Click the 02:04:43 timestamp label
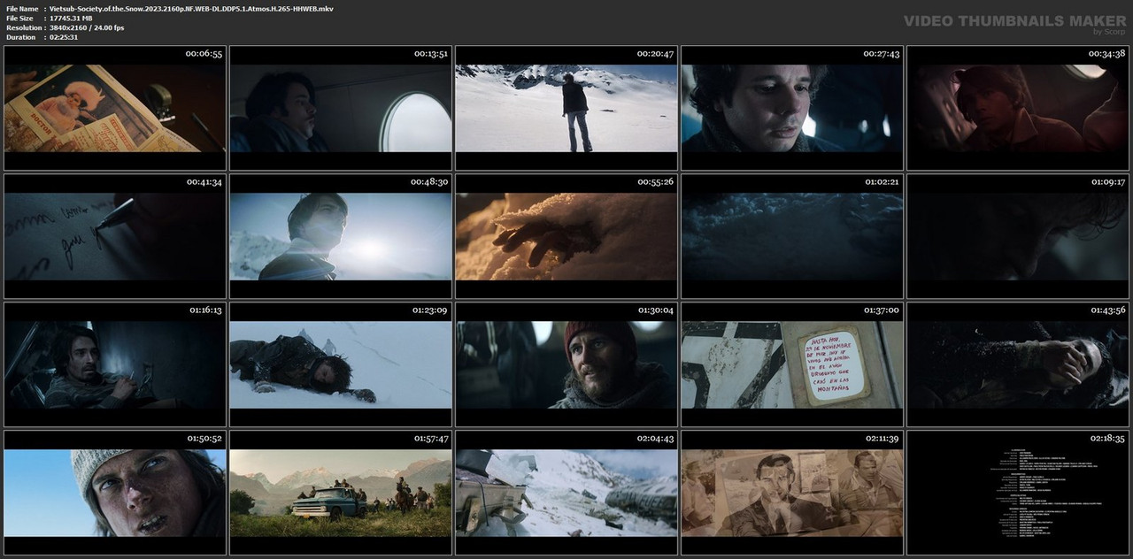The image size is (1133, 559). [655, 439]
